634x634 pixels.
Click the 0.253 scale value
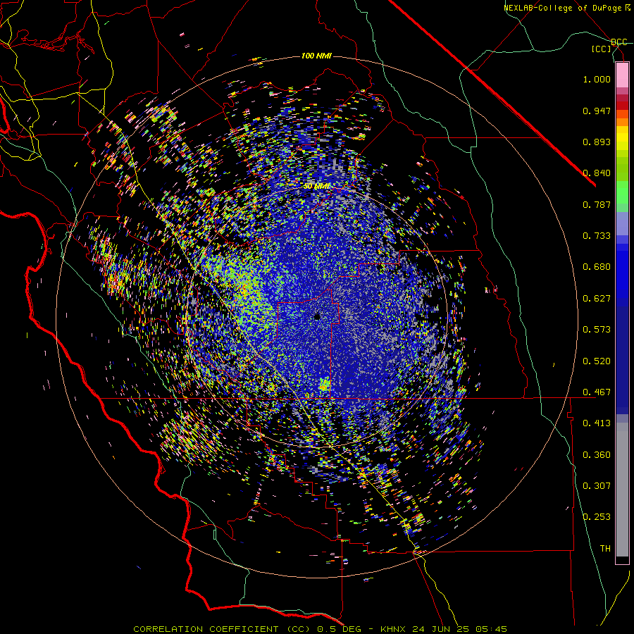[x=597, y=517]
